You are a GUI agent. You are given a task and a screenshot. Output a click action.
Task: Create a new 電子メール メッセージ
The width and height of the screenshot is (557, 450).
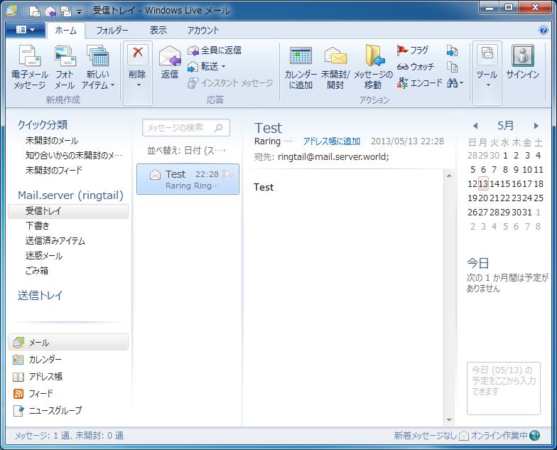pyautogui.click(x=30, y=68)
